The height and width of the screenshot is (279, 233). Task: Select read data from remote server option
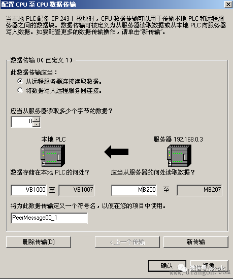pyautogui.click(x=20, y=82)
